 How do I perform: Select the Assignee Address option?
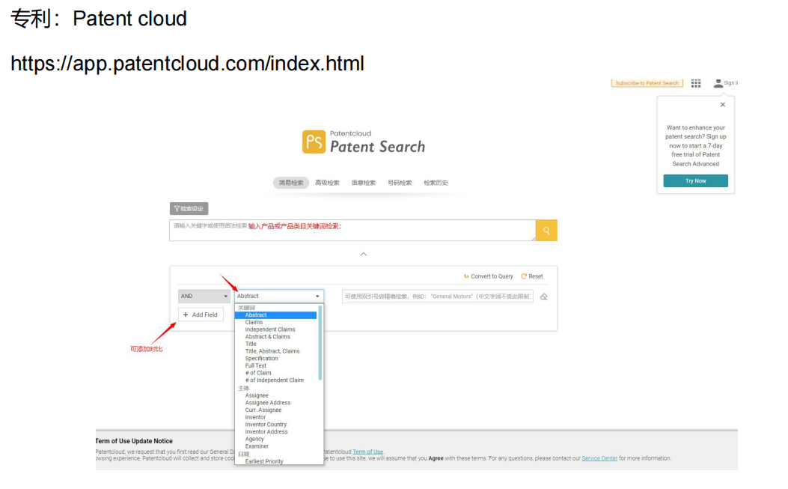[x=268, y=403]
